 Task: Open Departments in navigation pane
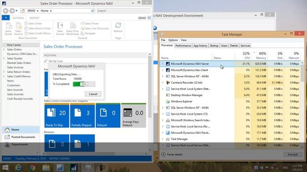point(21,144)
